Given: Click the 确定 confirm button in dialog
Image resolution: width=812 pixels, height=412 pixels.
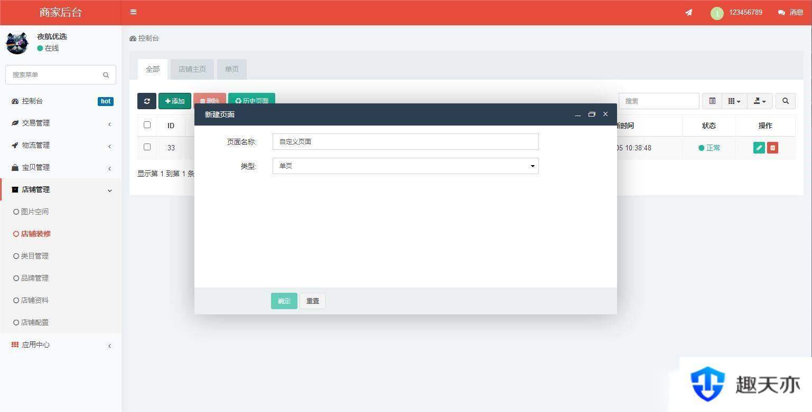Looking at the screenshot, I should click(284, 301).
